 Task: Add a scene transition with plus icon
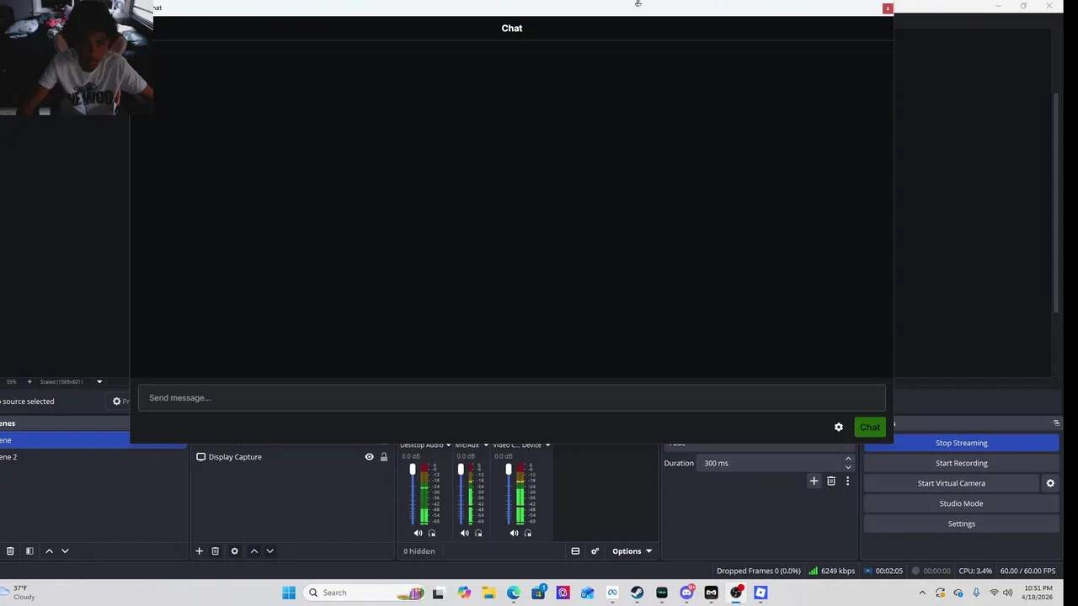(814, 481)
